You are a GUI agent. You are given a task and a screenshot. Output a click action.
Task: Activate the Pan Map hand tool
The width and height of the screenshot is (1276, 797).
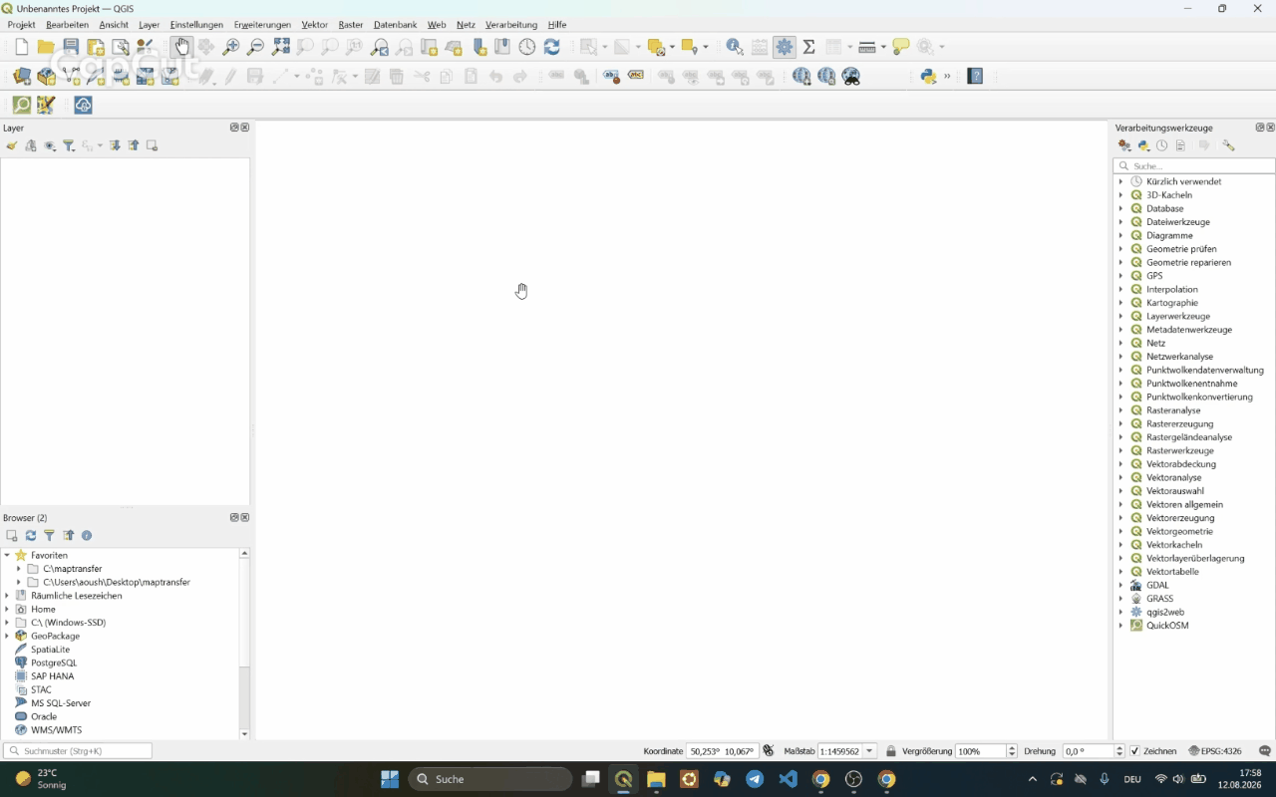click(182, 47)
